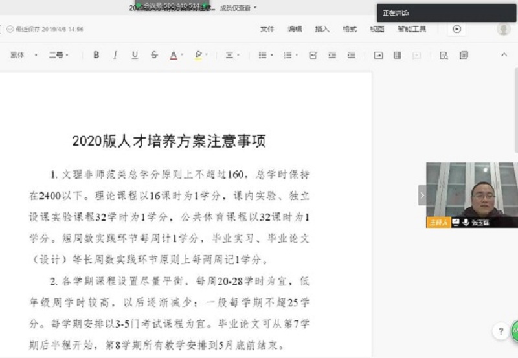Decrease the paragraph indent
518x358 pixels.
pos(332,56)
